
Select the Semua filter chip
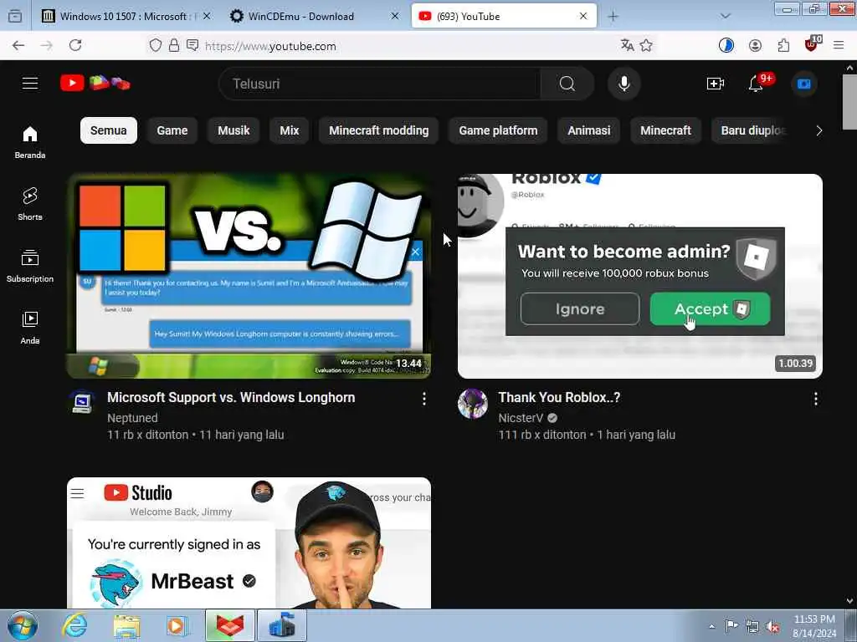[109, 130]
